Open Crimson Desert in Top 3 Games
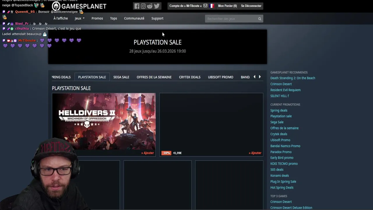 pos(281,202)
